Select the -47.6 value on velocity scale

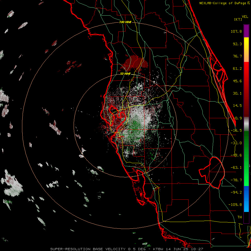tap(236, 155)
